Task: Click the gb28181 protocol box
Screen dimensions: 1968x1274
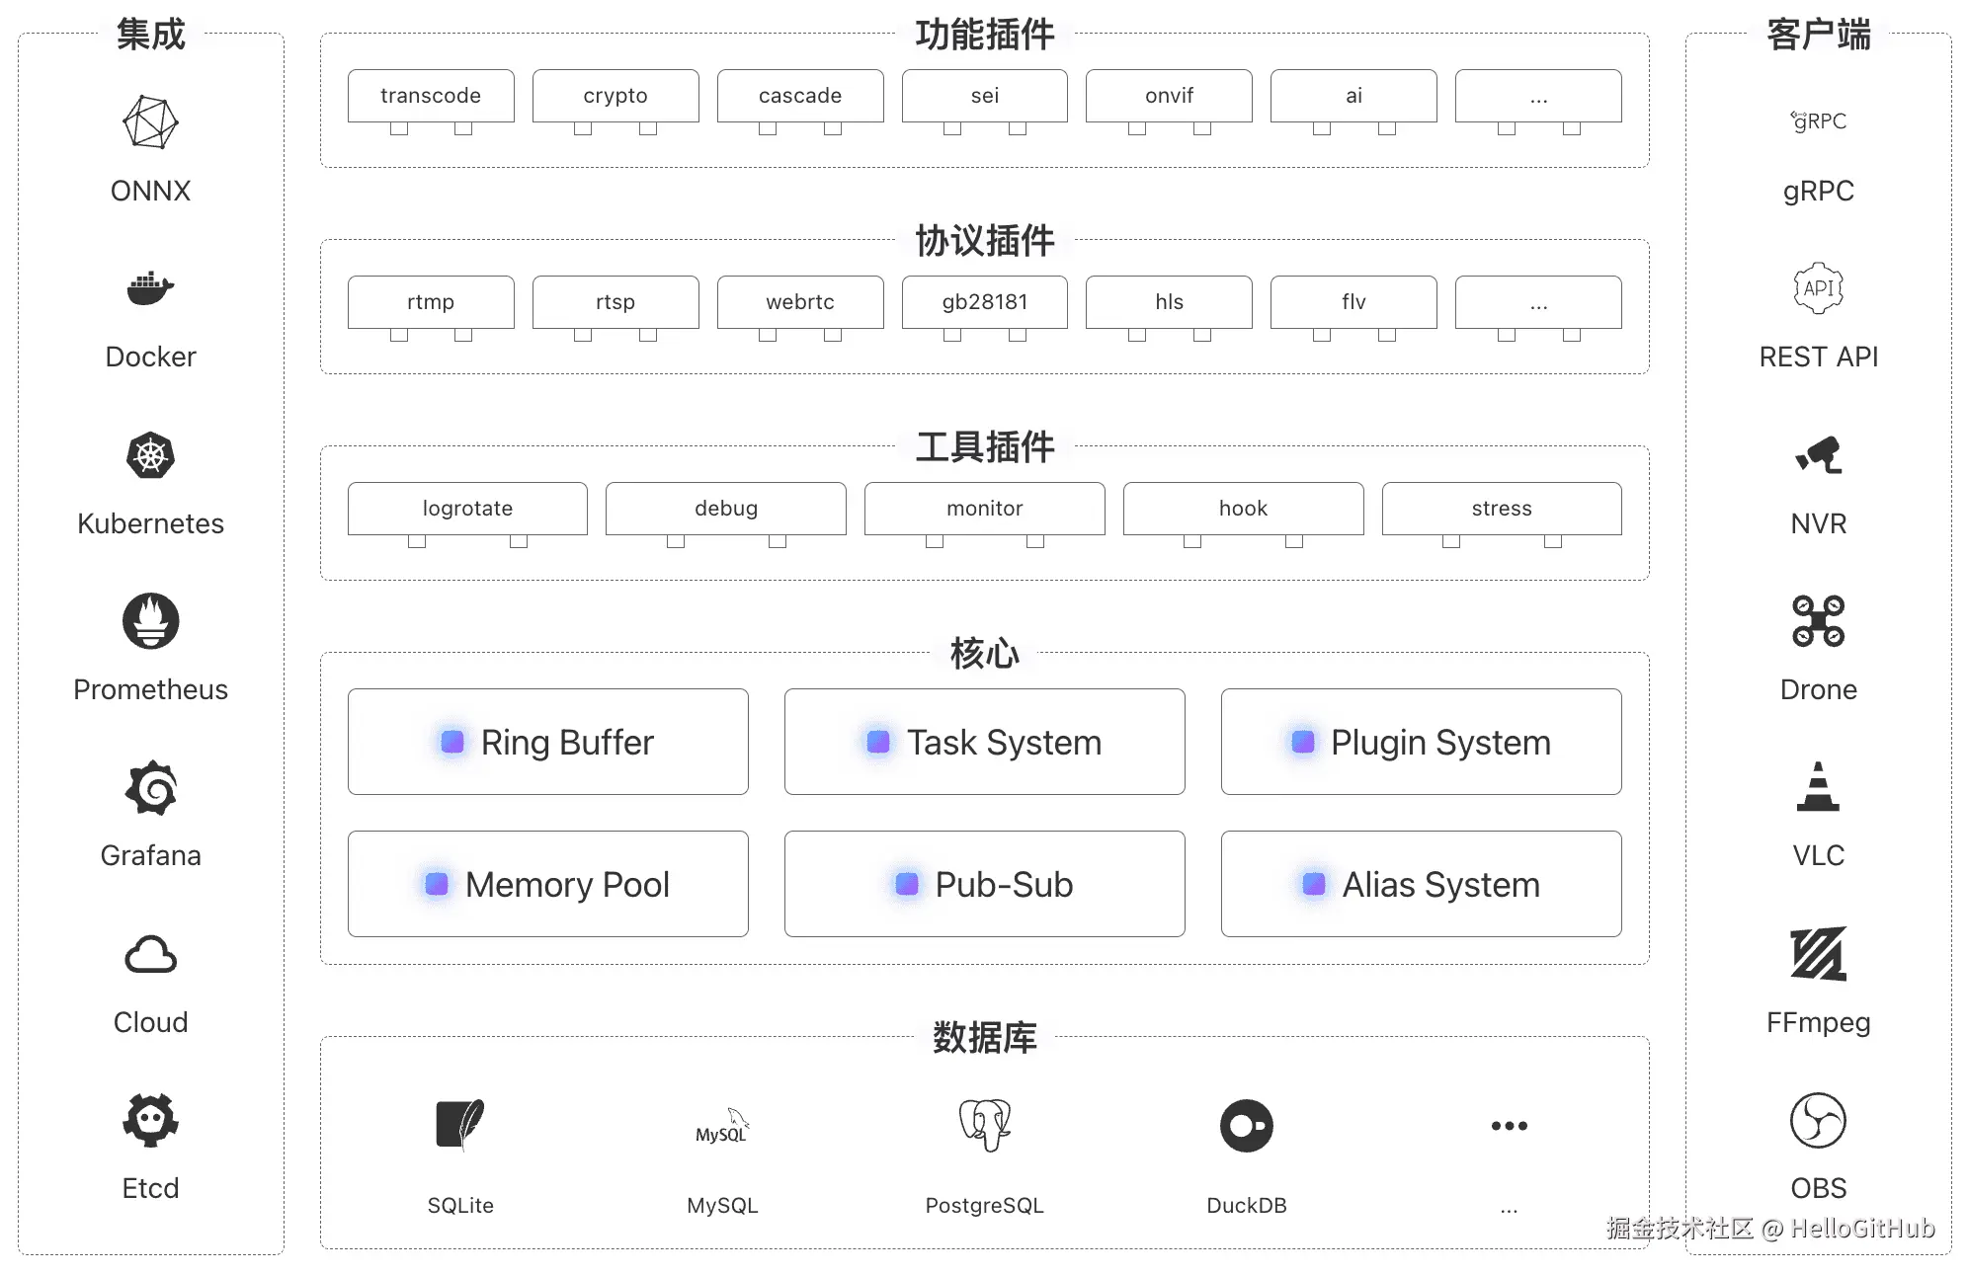Action: tap(984, 302)
